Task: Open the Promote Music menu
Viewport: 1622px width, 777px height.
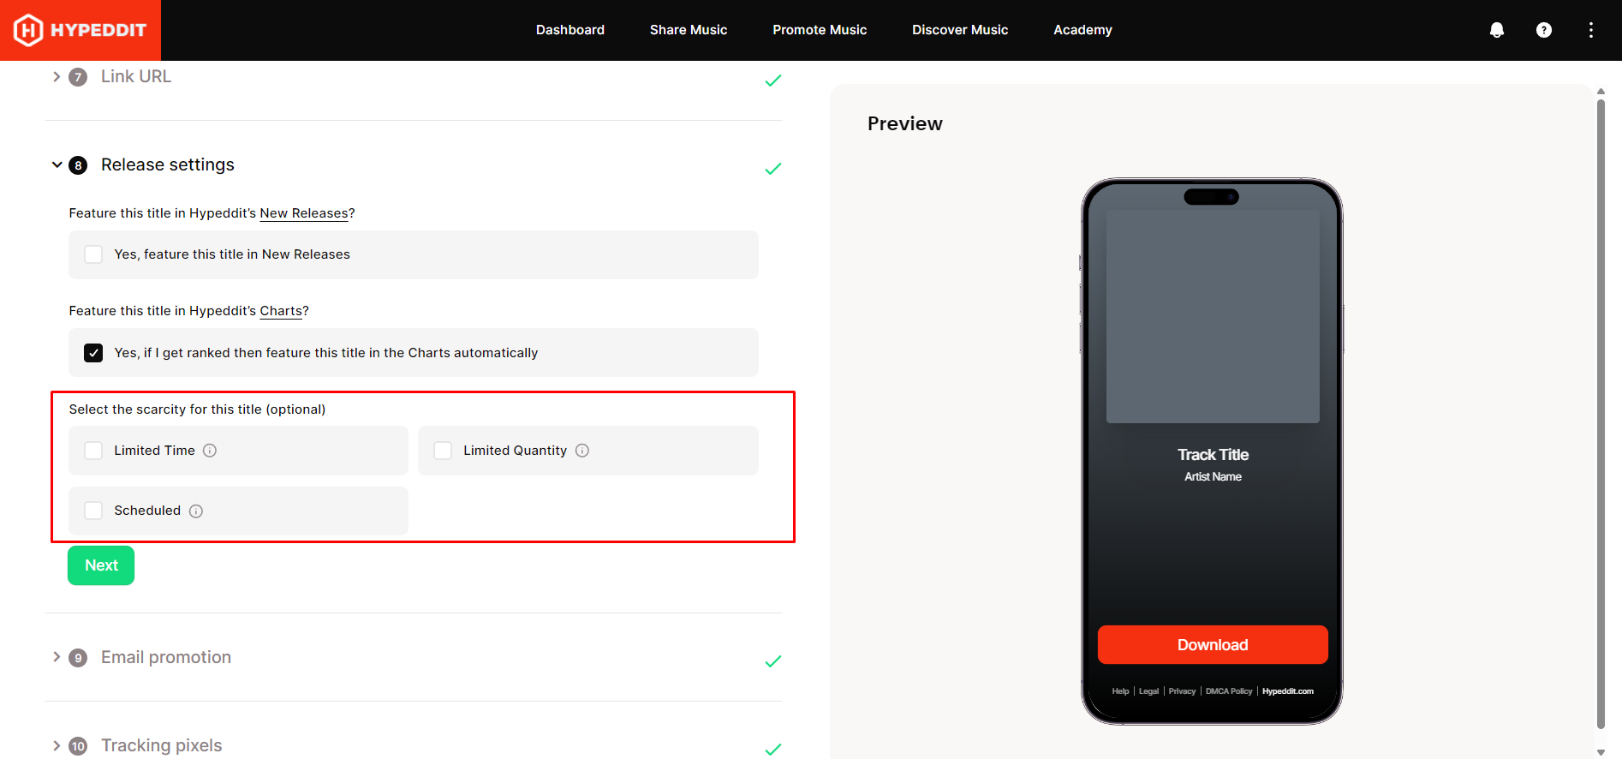Action: pos(820,30)
